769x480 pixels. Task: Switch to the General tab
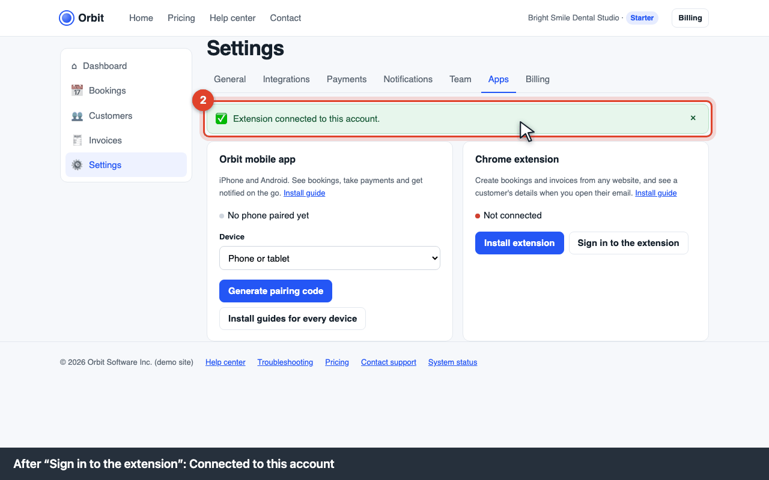(230, 79)
